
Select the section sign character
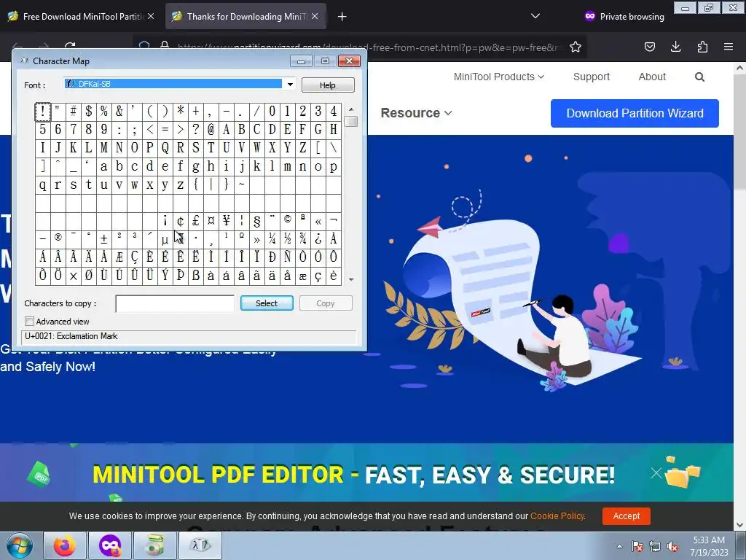click(257, 220)
